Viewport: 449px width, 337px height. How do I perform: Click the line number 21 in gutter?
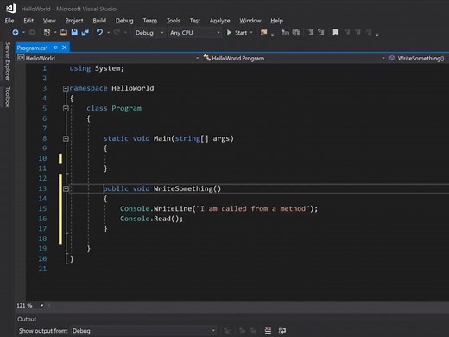(x=42, y=269)
